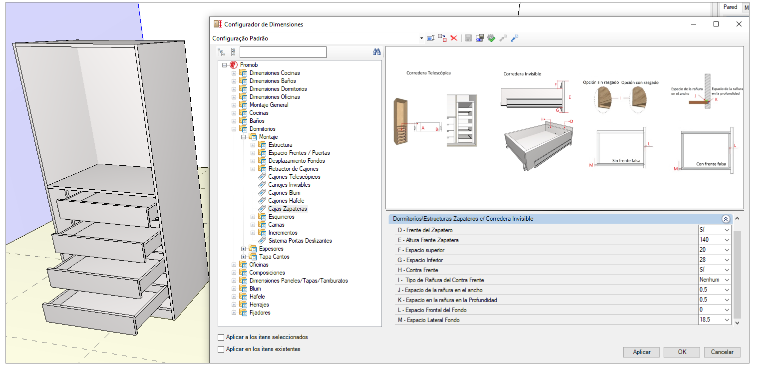Collapse the Dormitorios tree node

[234, 129]
